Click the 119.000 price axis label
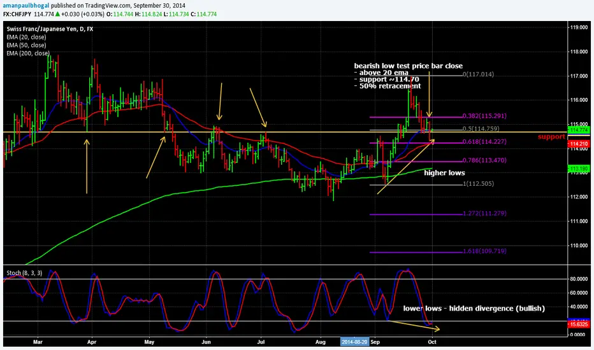The image size is (594, 350). [579, 27]
